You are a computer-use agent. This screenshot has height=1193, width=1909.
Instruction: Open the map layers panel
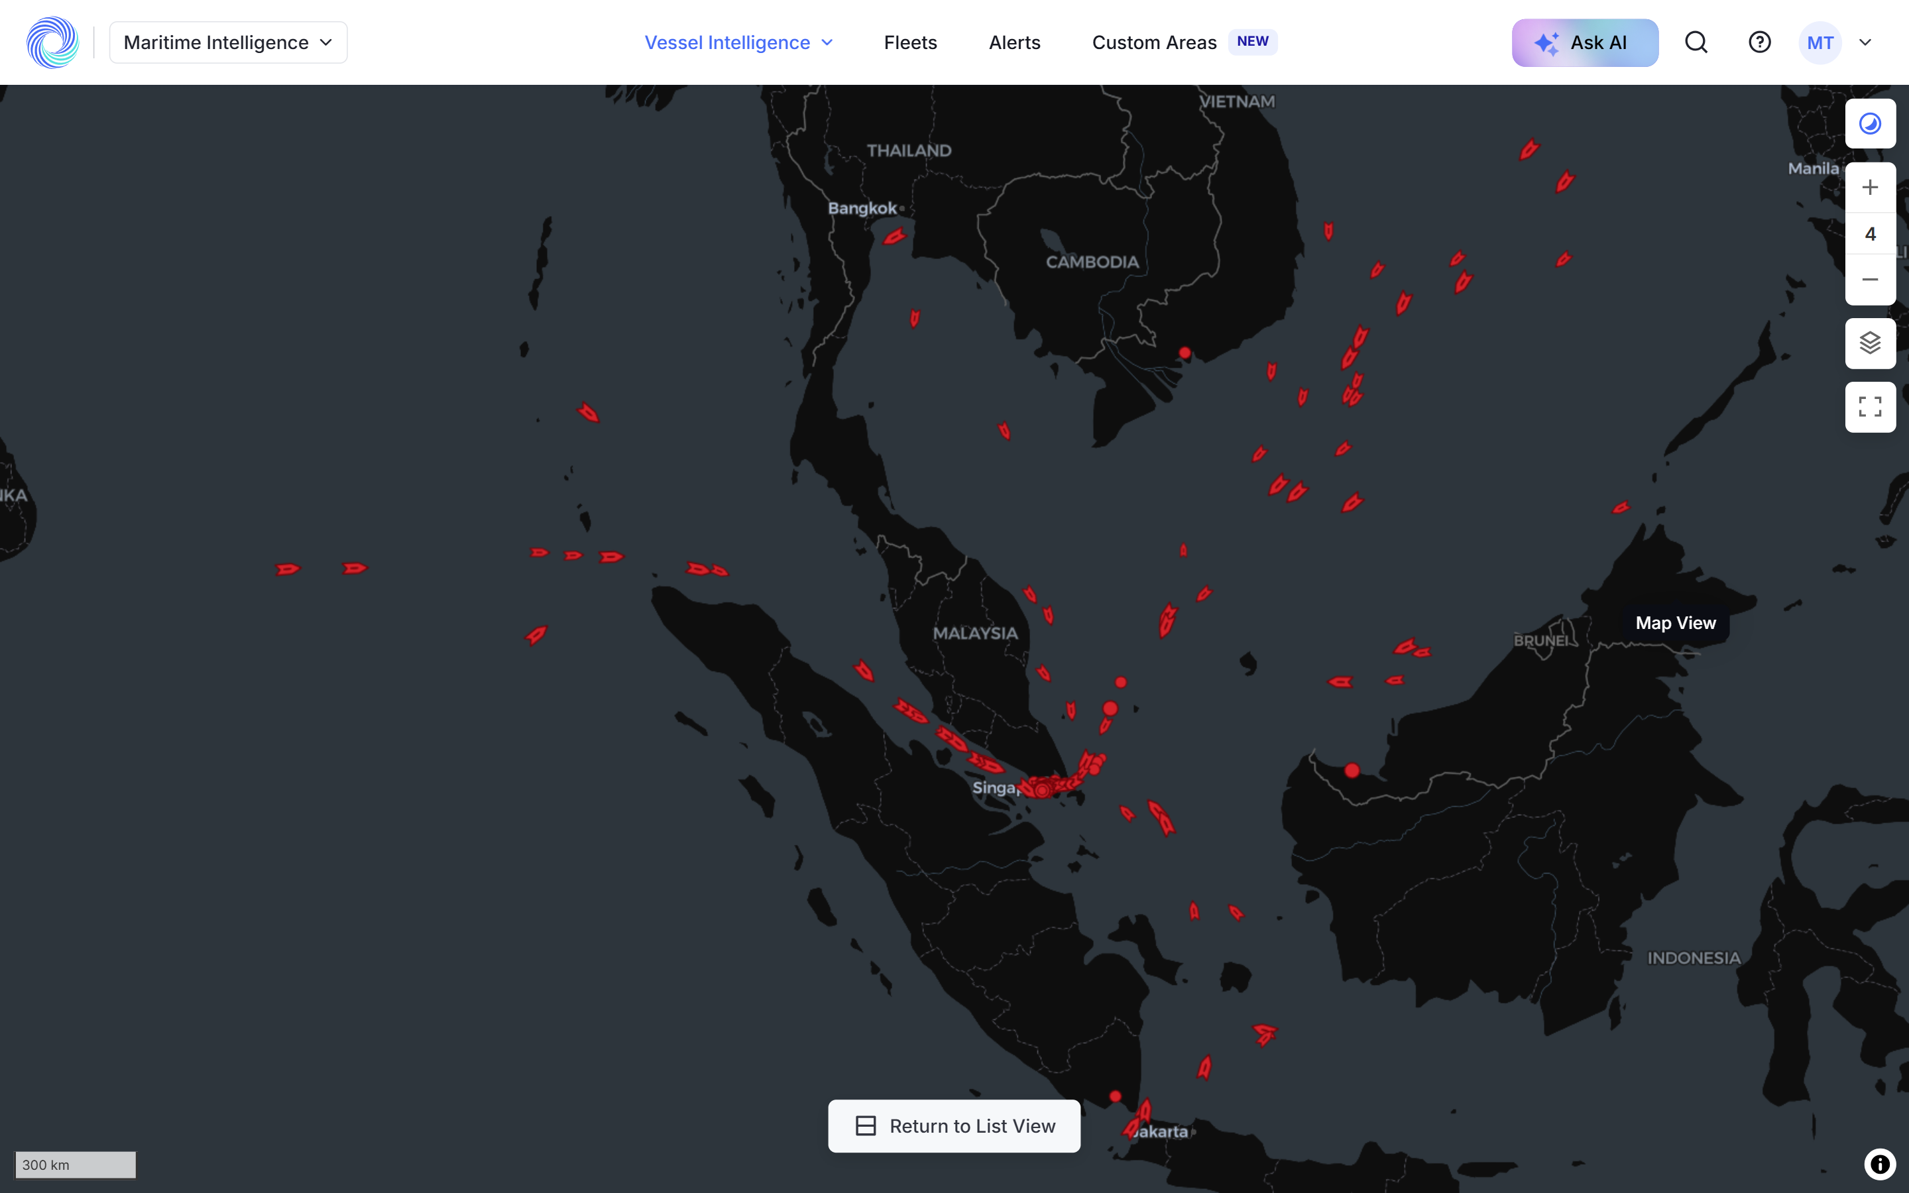coord(1869,343)
